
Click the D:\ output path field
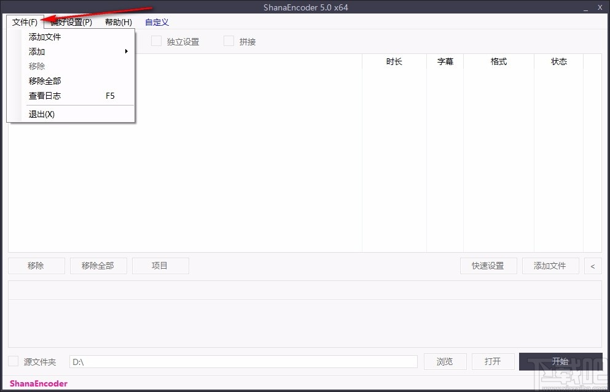243,361
